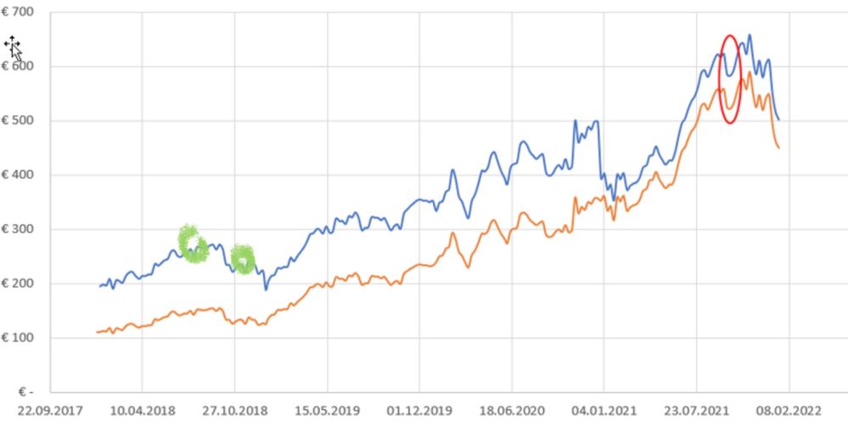Click the 22.09.2017 date label

[x=49, y=407]
